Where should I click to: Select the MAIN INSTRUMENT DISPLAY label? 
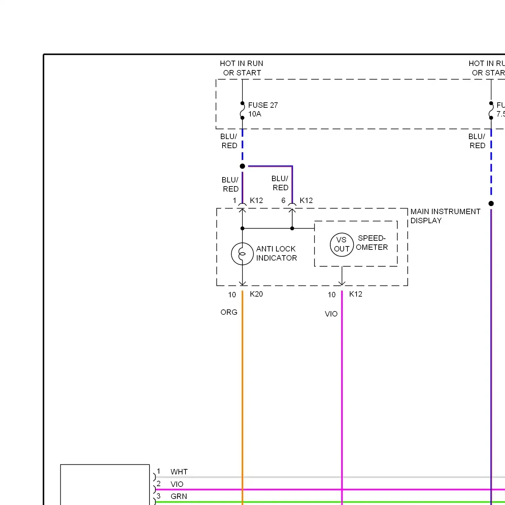(x=445, y=216)
